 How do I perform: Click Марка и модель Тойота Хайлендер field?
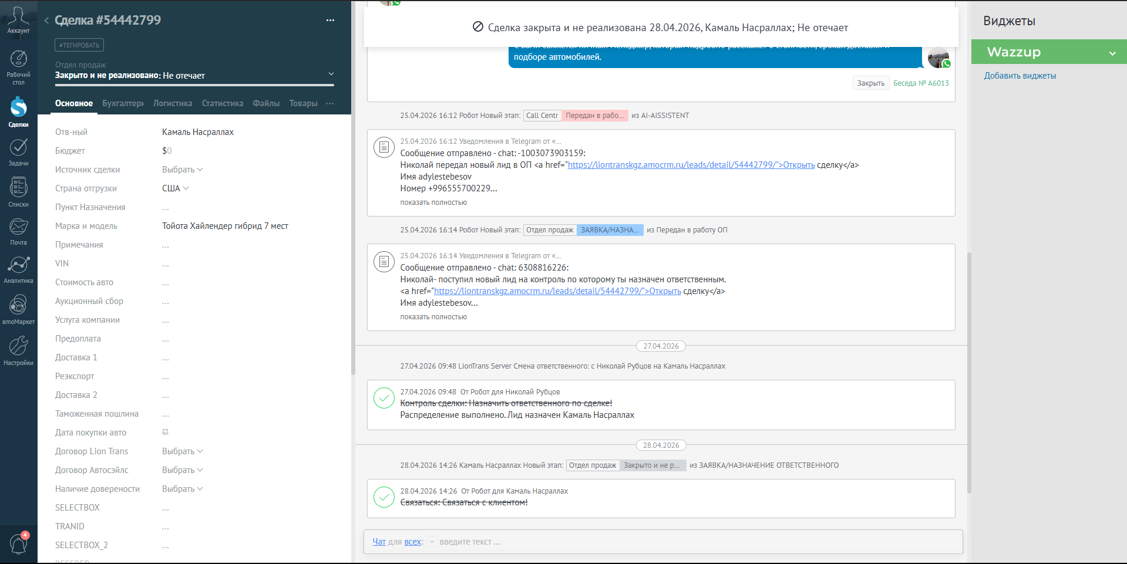225,226
